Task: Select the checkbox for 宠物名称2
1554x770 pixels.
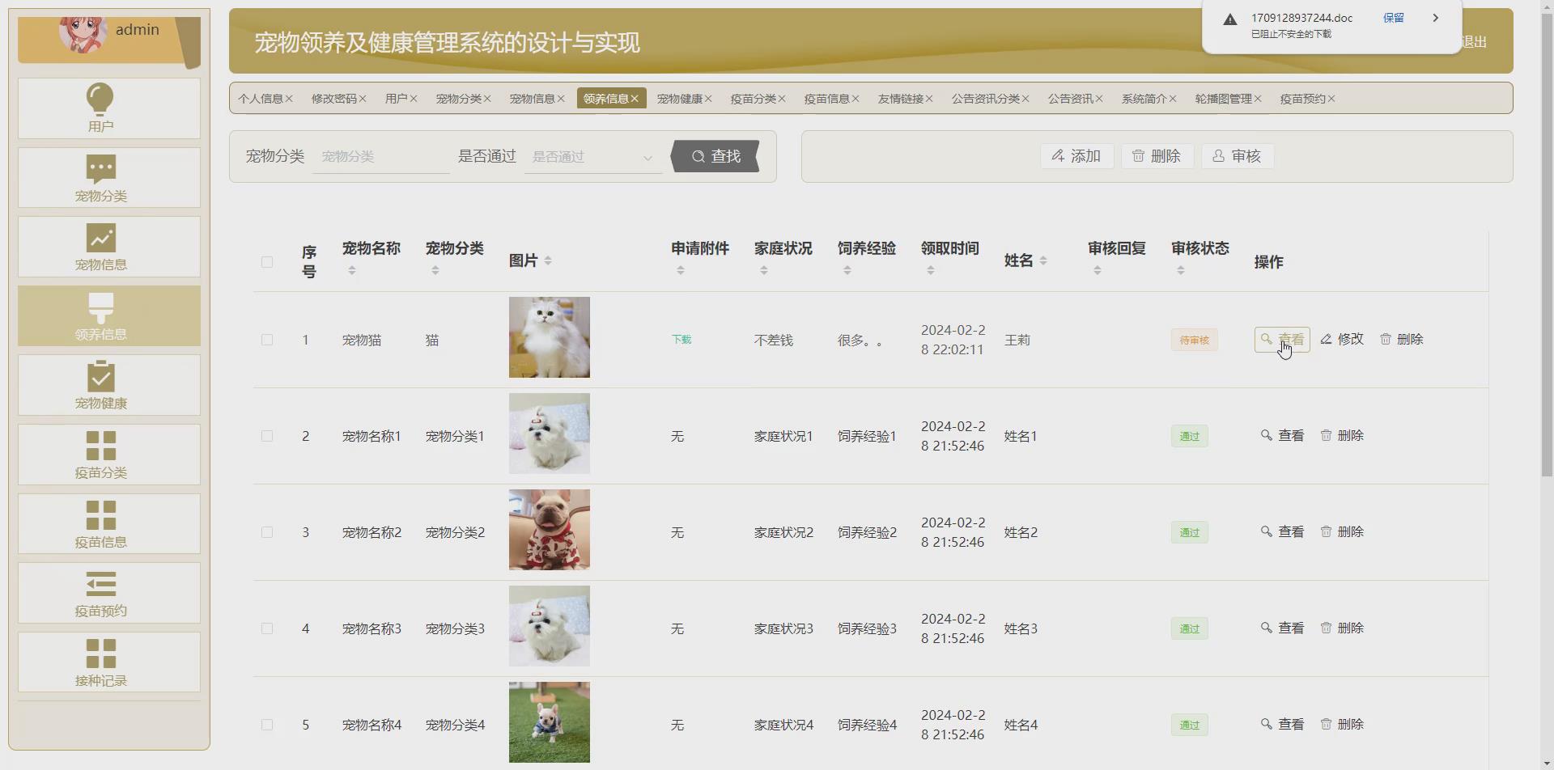Action: point(267,532)
